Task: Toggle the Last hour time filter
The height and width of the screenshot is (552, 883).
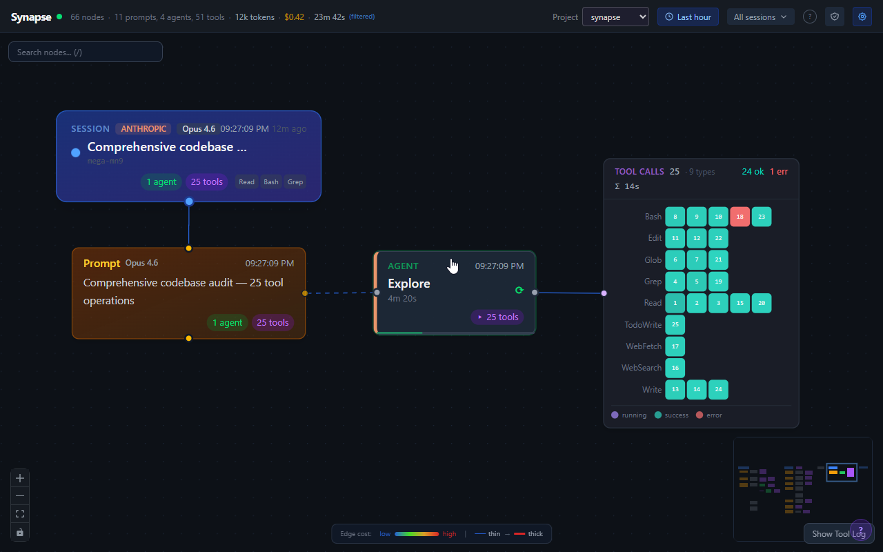Action: click(688, 16)
